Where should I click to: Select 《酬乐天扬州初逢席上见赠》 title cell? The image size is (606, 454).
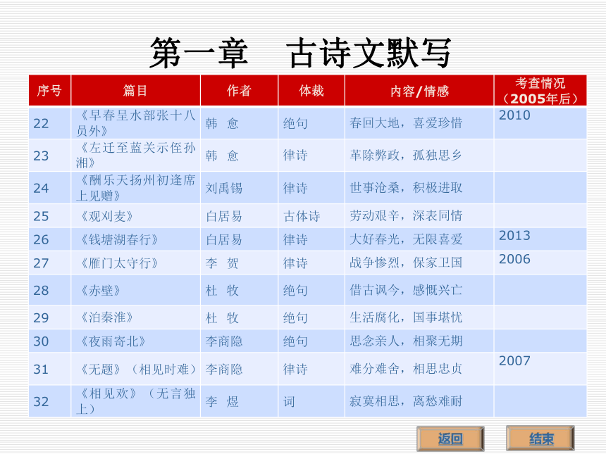pos(136,188)
